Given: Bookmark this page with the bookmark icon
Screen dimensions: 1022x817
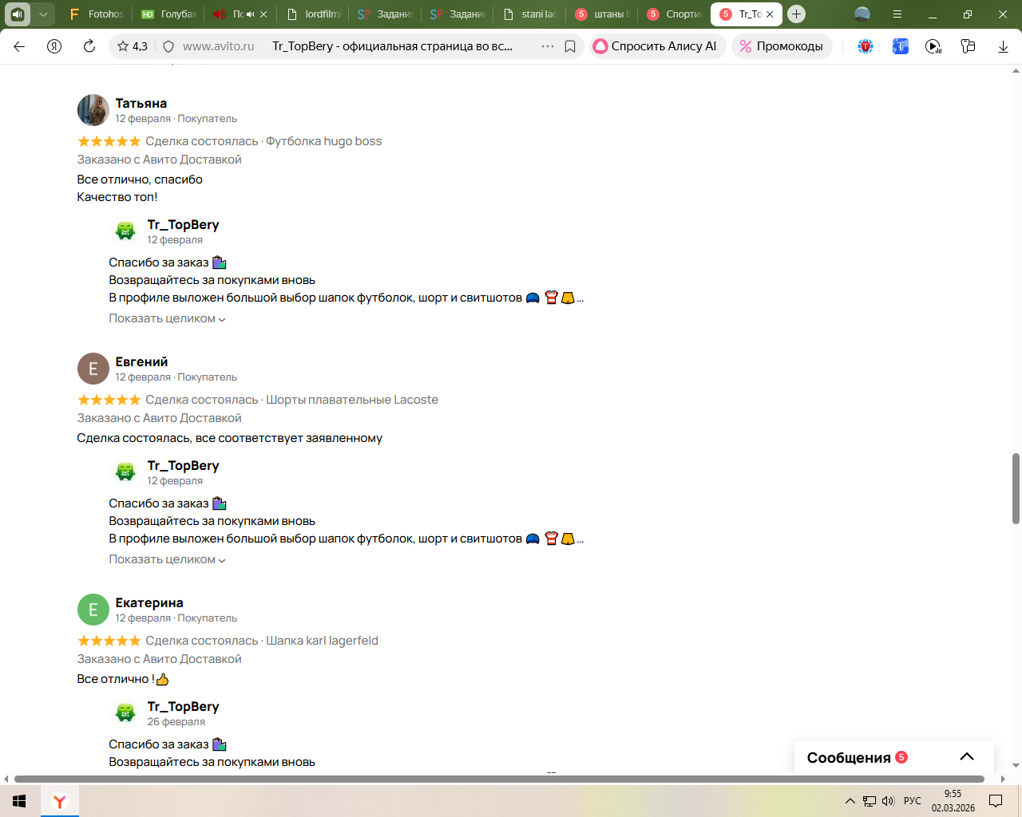Looking at the screenshot, I should (x=570, y=46).
